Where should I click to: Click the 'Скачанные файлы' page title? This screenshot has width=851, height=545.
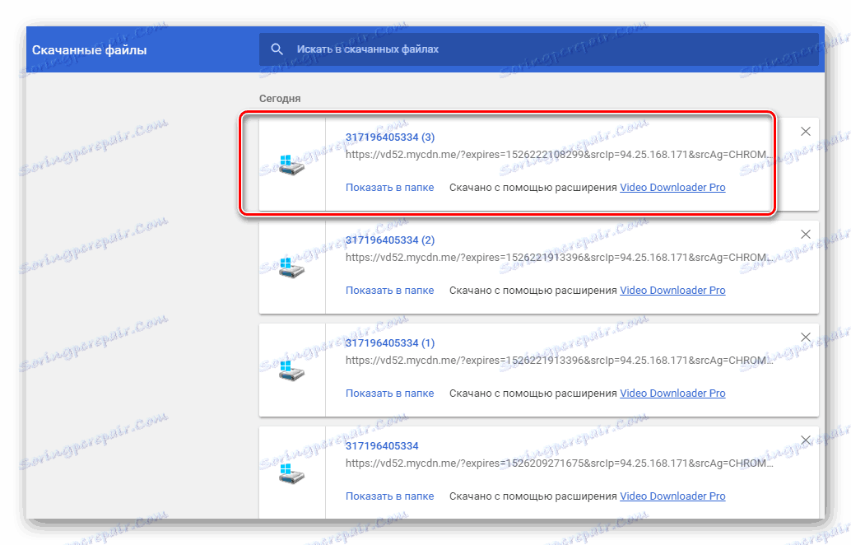coord(90,50)
